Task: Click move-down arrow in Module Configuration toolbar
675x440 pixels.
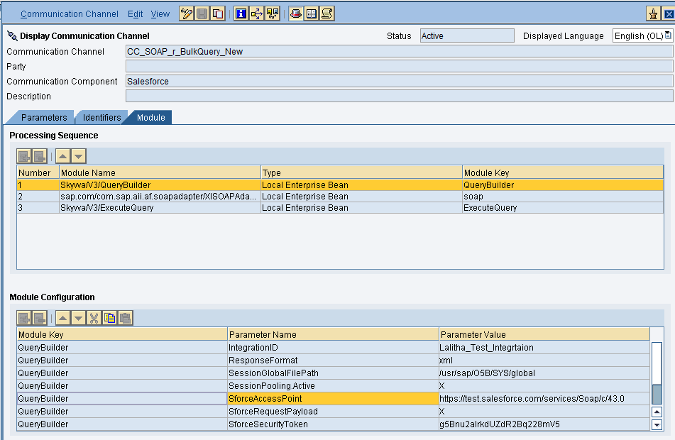Action: coord(78,319)
